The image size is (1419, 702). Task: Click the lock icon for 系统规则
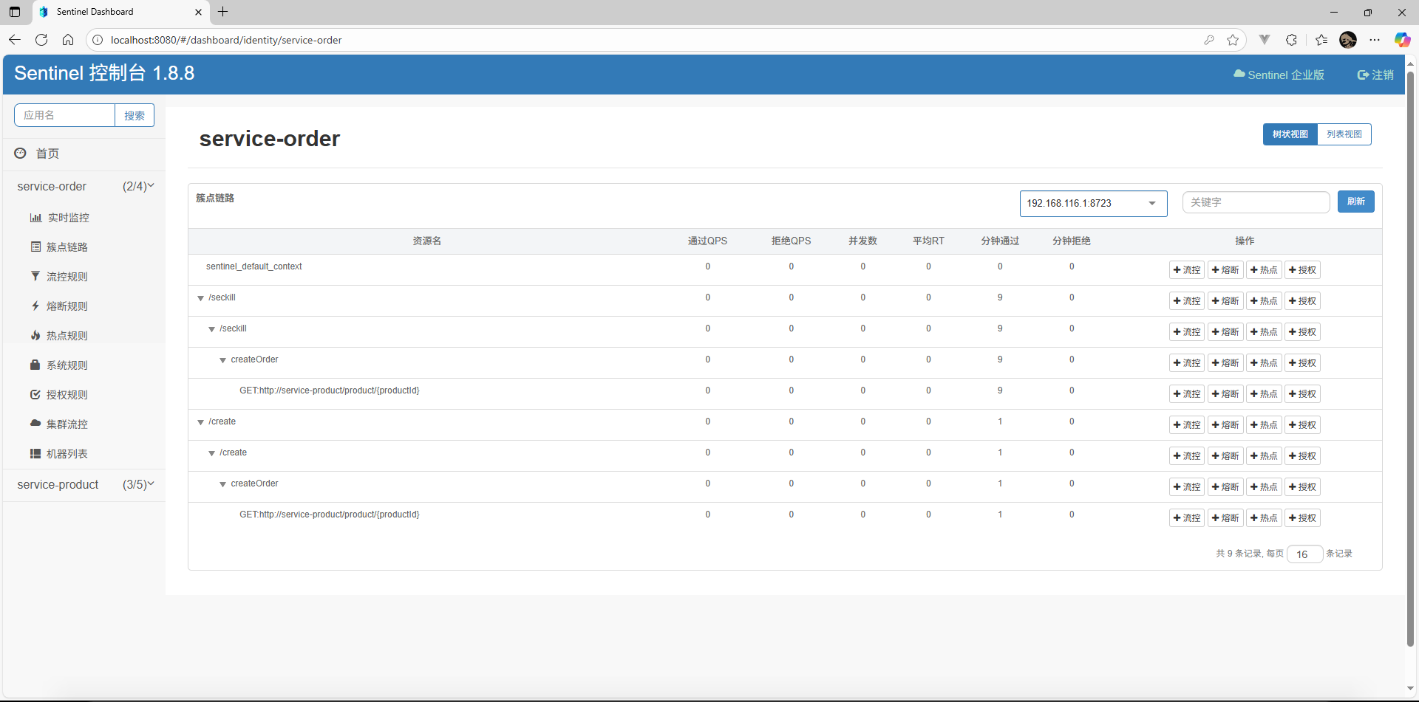(x=35, y=365)
